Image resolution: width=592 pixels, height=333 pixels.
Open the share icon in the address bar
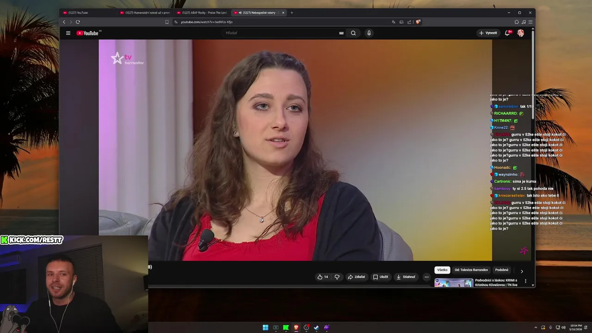pyautogui.click(x=409, y=22)
